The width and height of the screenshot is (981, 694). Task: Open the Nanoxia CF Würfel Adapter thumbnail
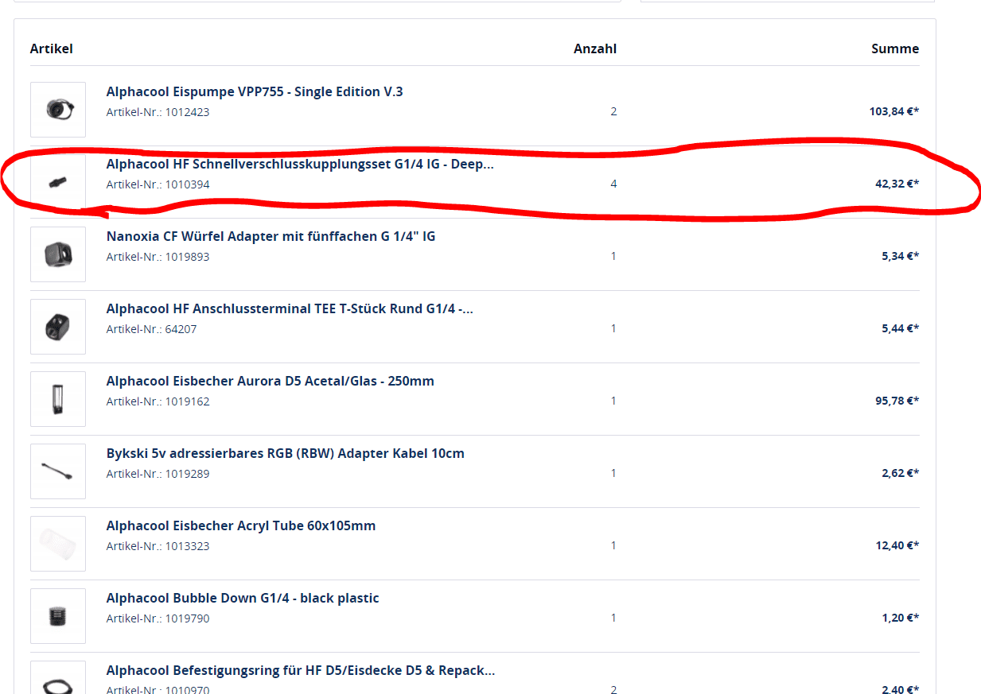58,254
